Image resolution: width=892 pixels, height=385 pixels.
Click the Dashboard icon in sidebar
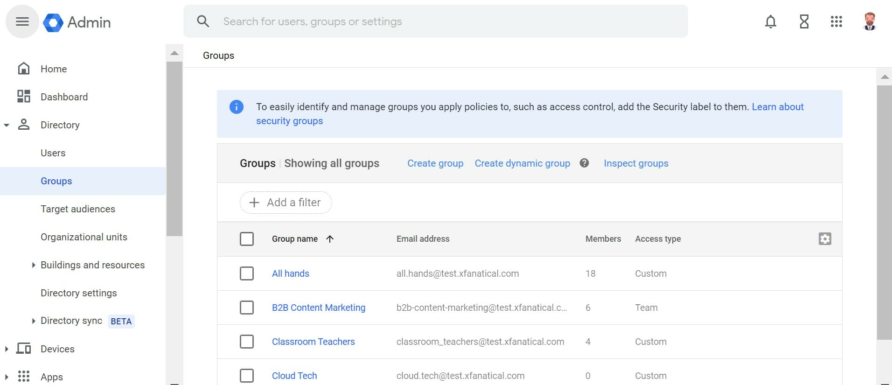coord(24,97)
